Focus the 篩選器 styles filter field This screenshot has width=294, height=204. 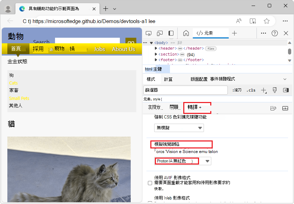click(x=185, y=90)
